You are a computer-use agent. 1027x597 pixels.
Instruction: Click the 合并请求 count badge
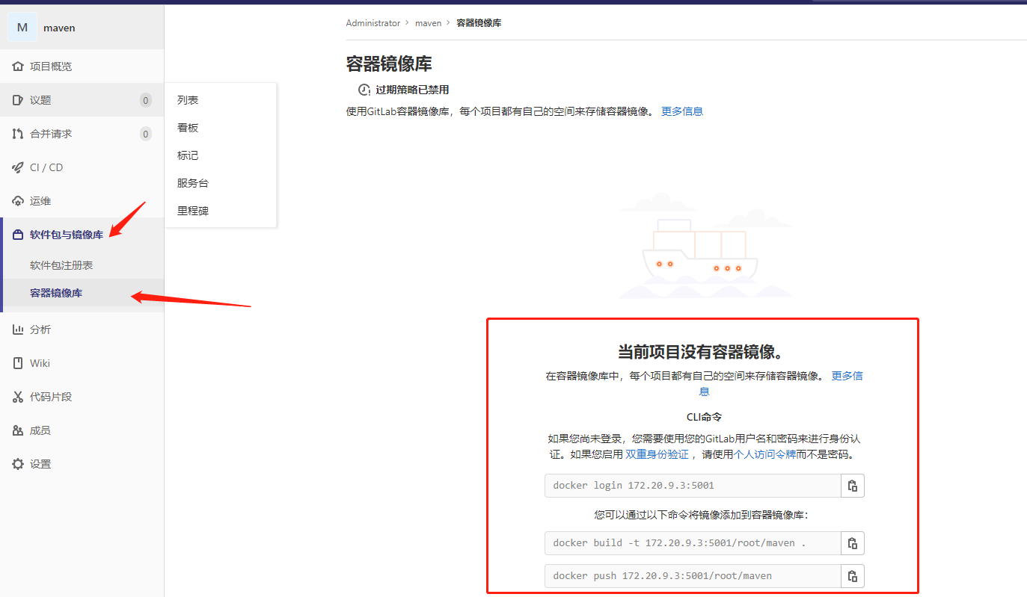[x=146, y=134]
